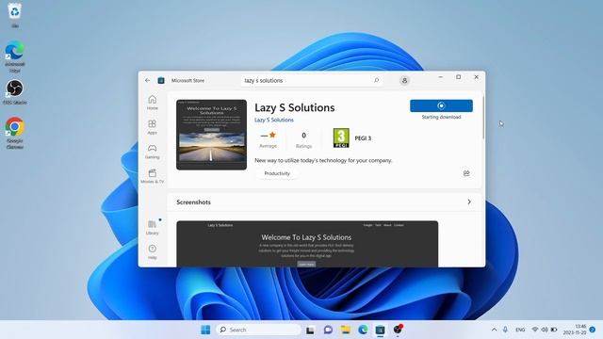Click the Microsoft Store logo icon in title bar
The image size is (603, 339).
pyautogui.click(x=161, y=80)
